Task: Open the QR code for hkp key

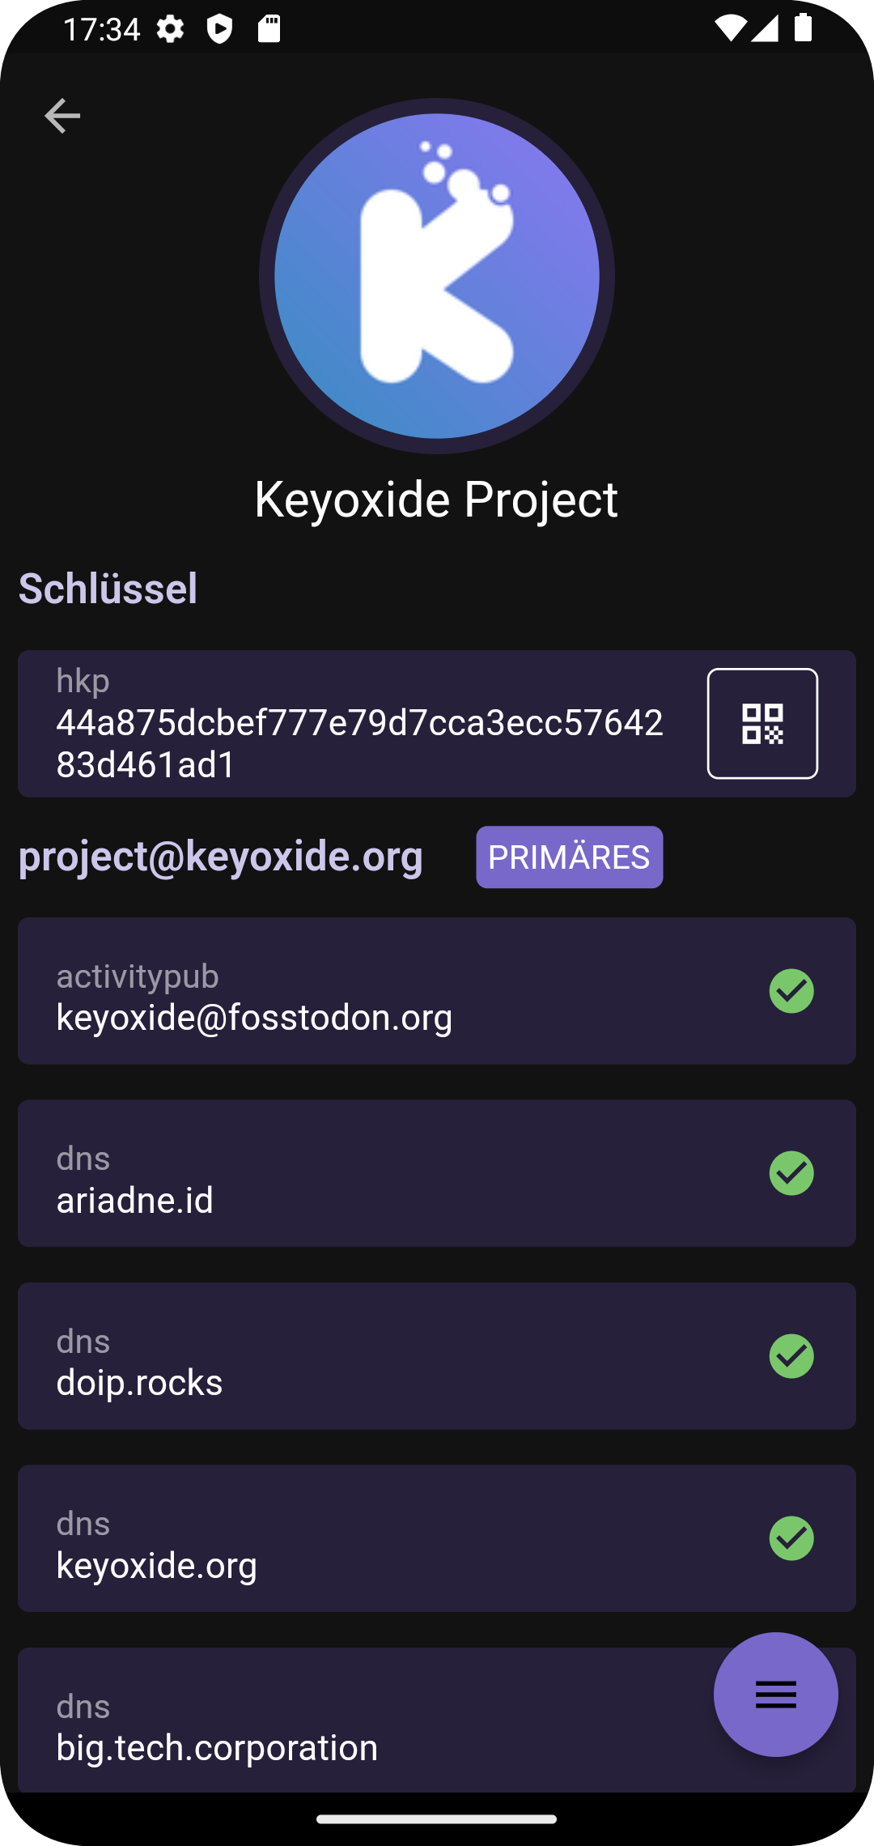Action: 762,723
